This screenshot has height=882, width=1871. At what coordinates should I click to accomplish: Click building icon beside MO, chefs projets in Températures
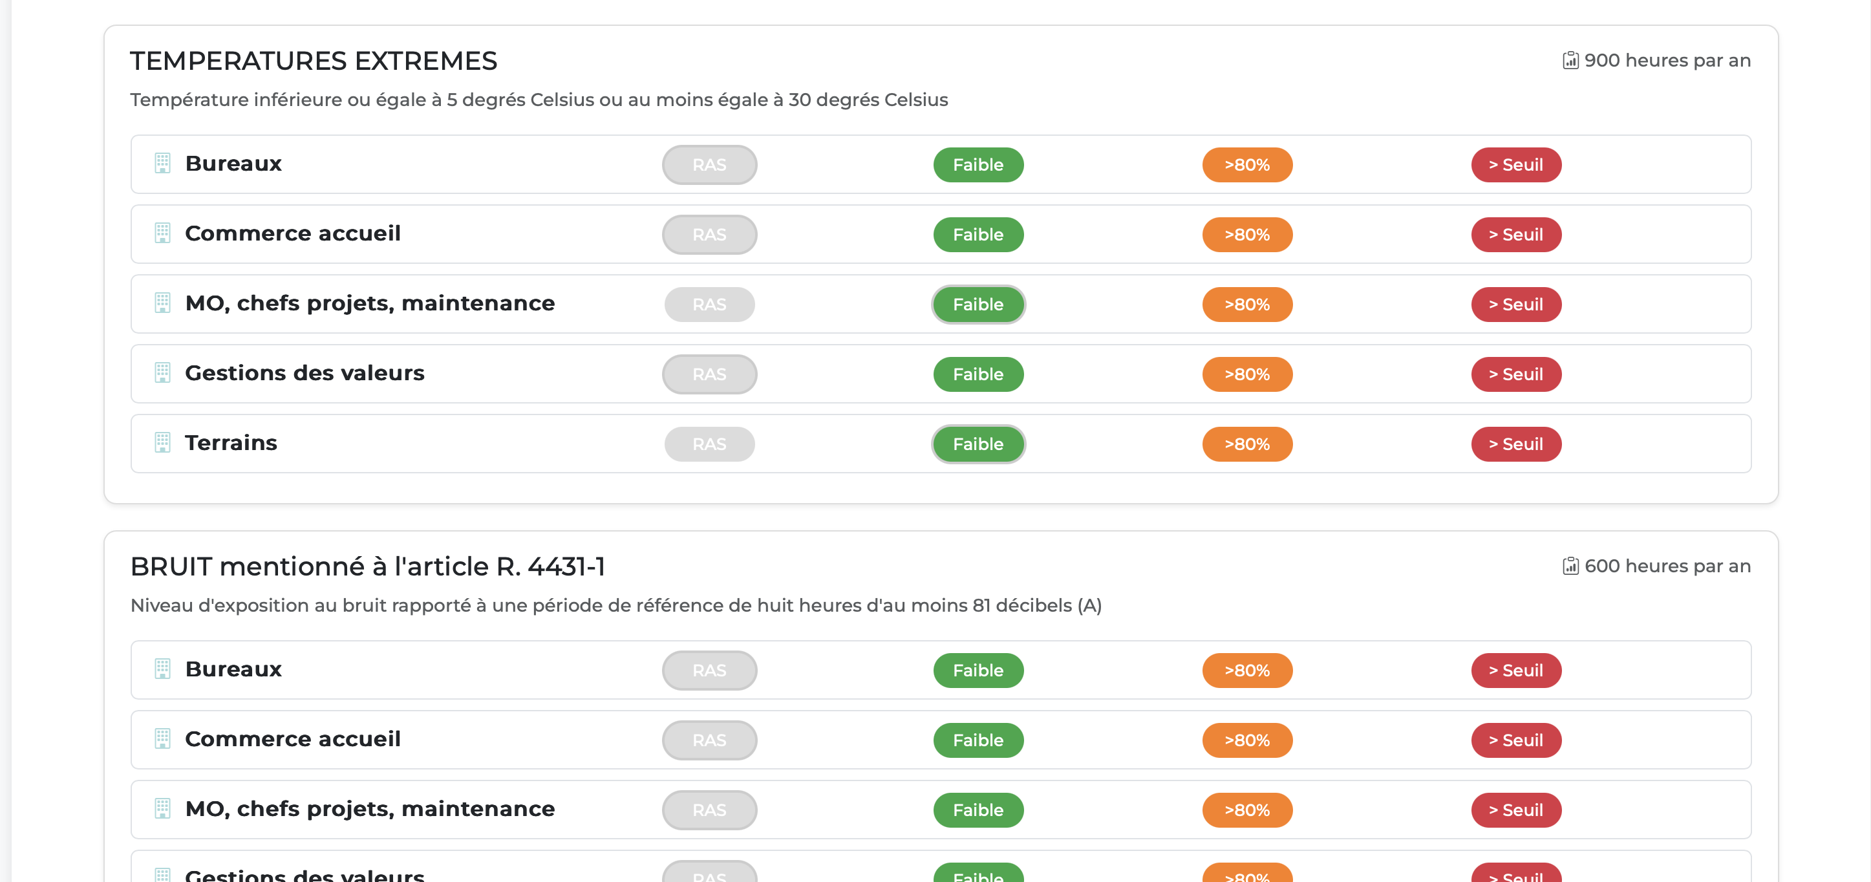163,303
